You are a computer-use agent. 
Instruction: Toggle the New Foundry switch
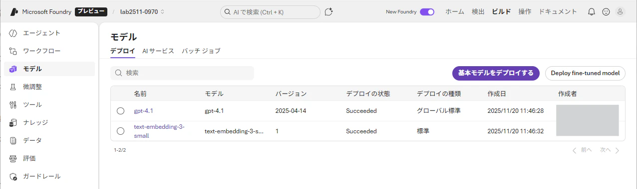pyautogui.click(x=427, y=12)
